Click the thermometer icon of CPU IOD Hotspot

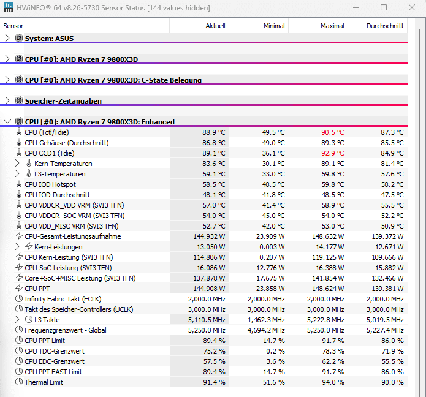pyautogui.click(x=19, y=184)
